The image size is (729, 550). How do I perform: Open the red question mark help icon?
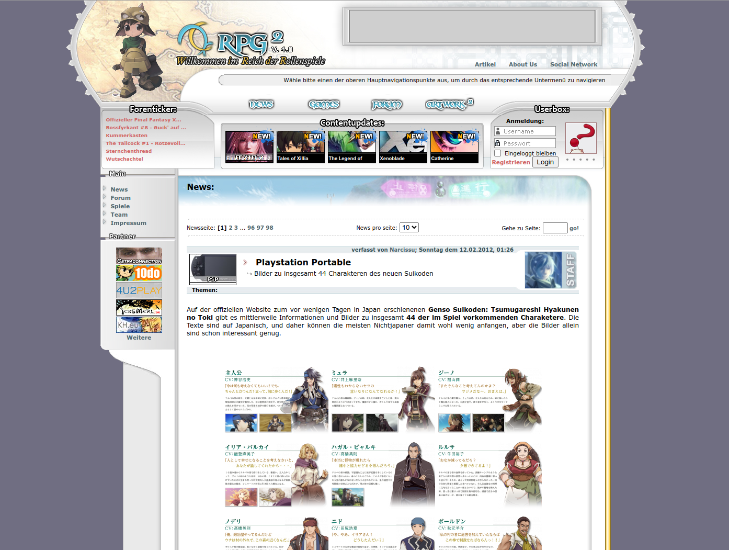click(580, 138)
